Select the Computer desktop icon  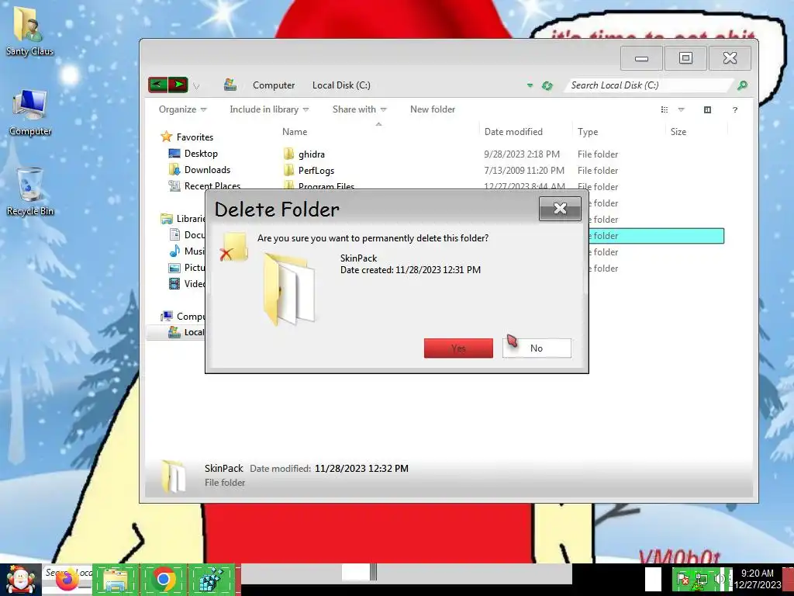coord(30,113)
